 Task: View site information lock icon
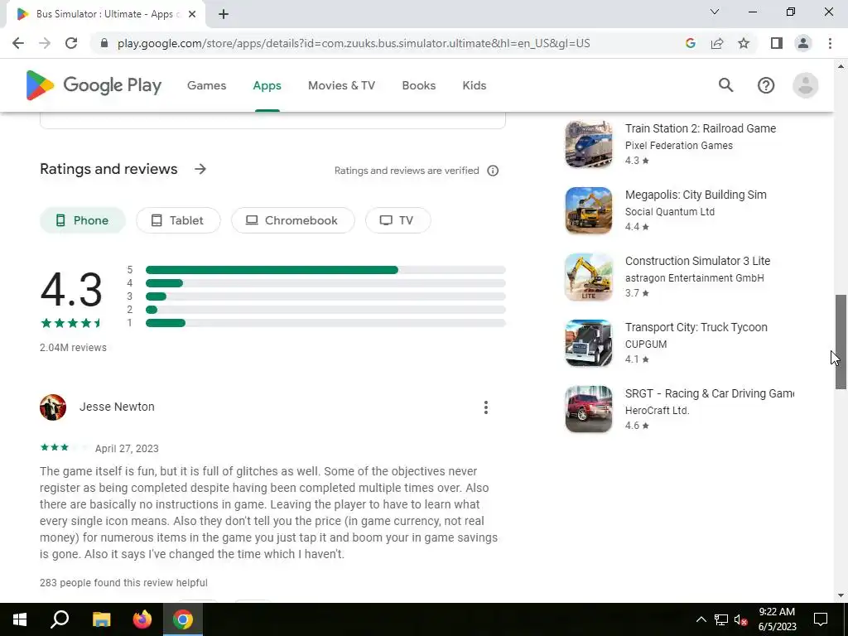104,43
